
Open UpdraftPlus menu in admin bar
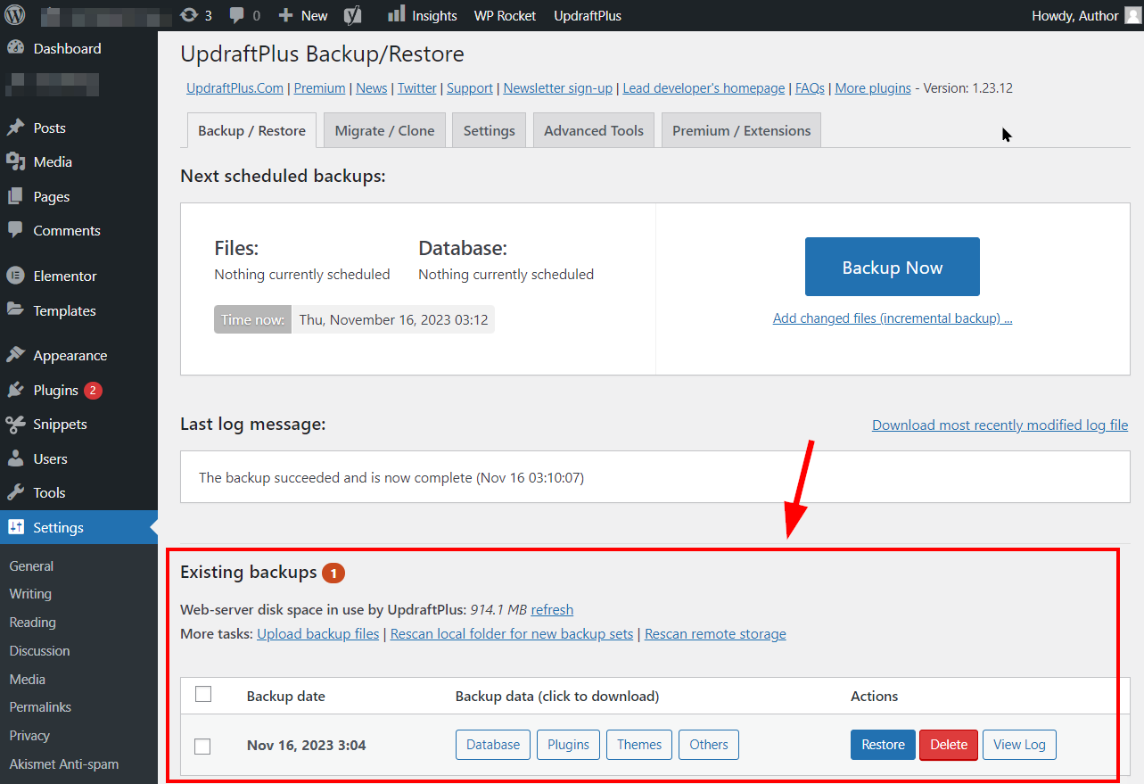[588, 15]
